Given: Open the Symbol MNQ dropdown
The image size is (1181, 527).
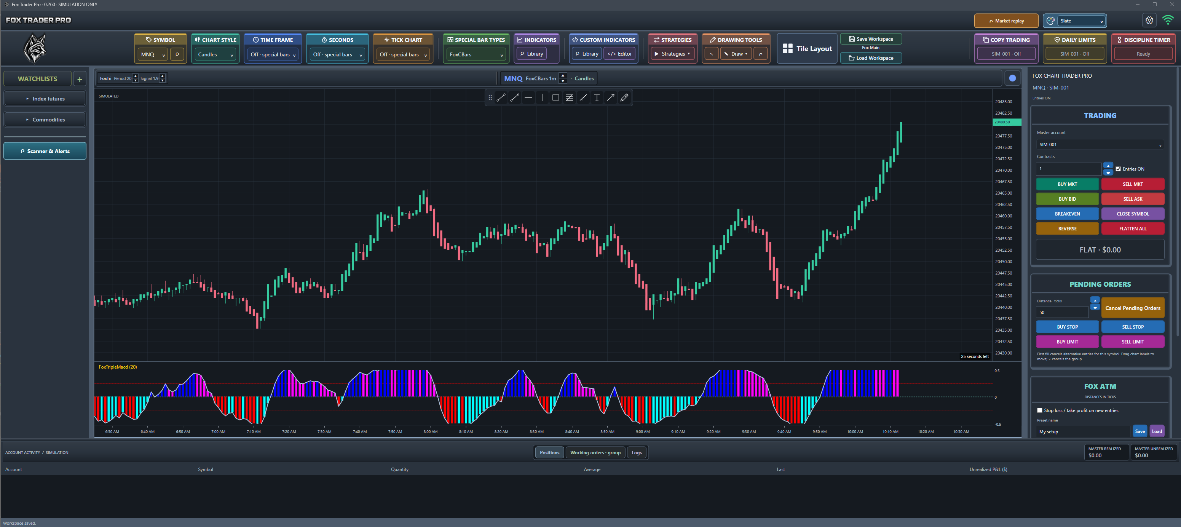Looking at the screenshot, I should (153, 54).
